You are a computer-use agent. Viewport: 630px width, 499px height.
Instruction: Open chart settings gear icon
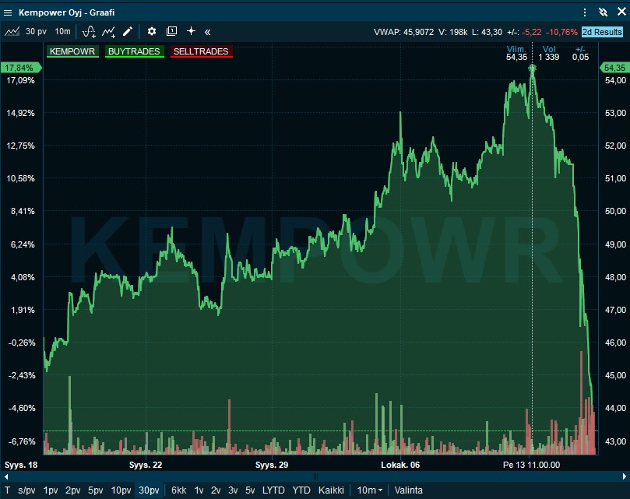coord(152,31)
